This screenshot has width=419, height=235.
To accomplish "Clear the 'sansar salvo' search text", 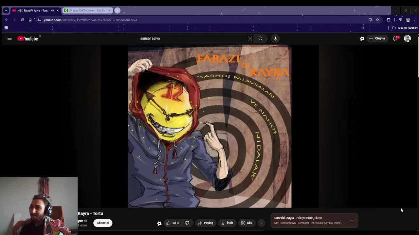I will (x=250, y=39).
